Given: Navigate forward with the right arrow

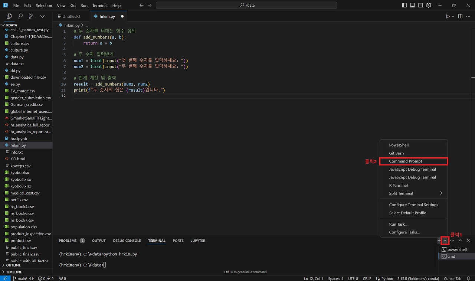Looking at the screenshot, I should tap(150, 6).
